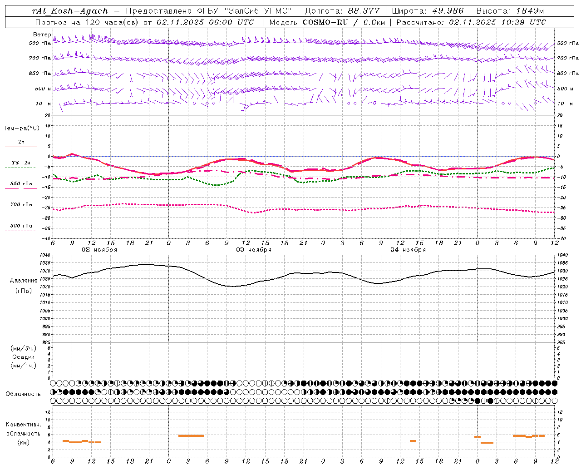Viewport: 581px width, 465px height.
Task: Click the 02 ноября date label
Action: (x=99, y=250)
